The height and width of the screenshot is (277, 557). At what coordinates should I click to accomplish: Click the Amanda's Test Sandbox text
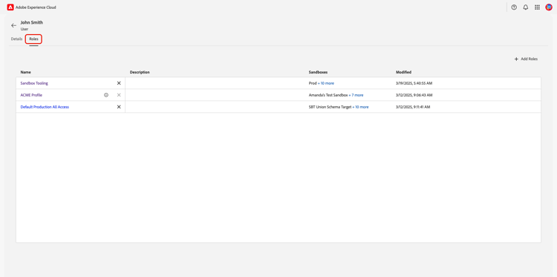tap(328, 95)
